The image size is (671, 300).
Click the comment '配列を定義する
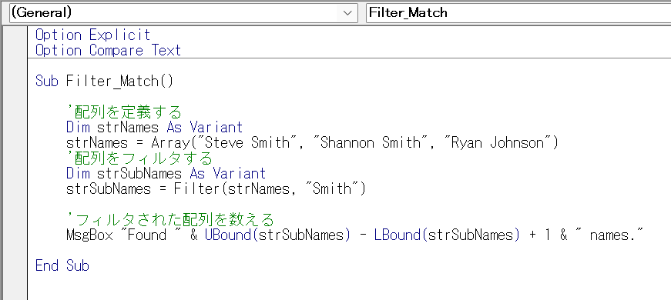click(124, 112)
